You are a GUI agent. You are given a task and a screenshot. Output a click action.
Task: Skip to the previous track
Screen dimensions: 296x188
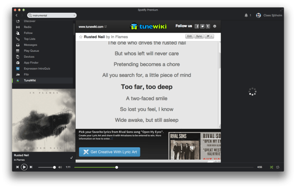pos(17,167)
